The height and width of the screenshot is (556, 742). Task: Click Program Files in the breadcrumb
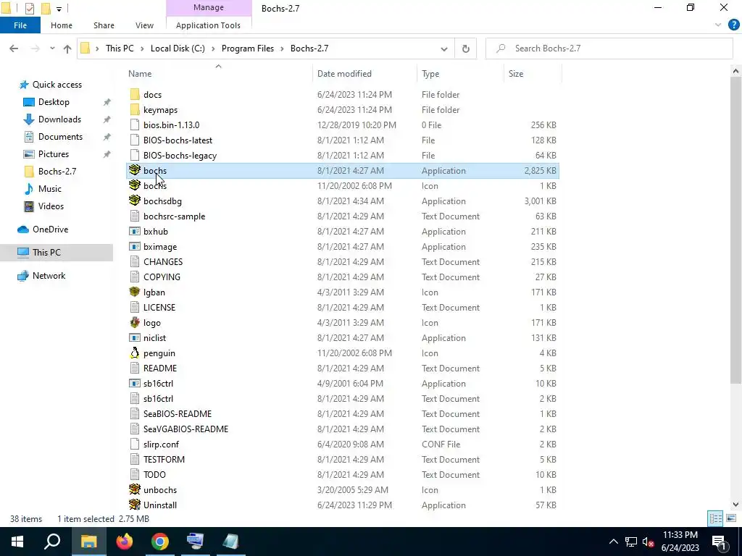pos(248,49)
